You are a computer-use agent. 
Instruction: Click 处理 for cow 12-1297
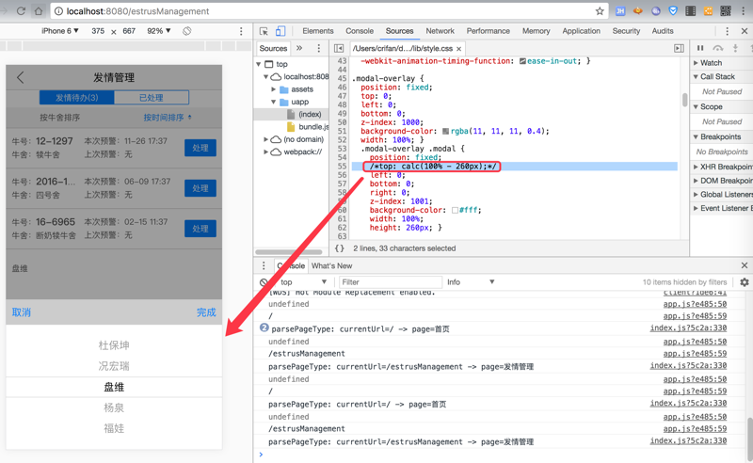(x=200, y=148)
